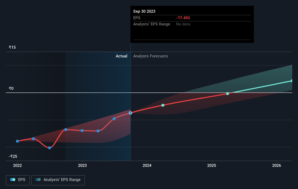Click the EPS swatch icon in legend
Viewport: 298px width, 189px height.
[x=13, y=180]
